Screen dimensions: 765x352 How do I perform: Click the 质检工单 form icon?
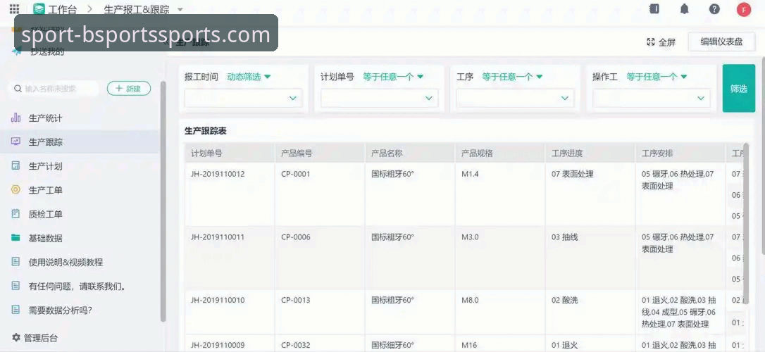tap(16, 213)
